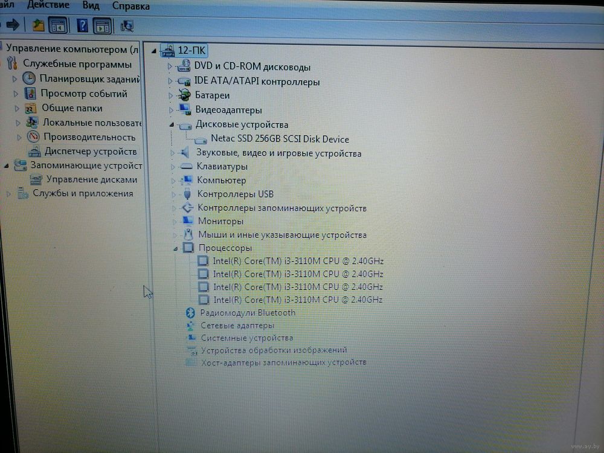
Task: Select the Процессоры category label
Action: [225, 248]
